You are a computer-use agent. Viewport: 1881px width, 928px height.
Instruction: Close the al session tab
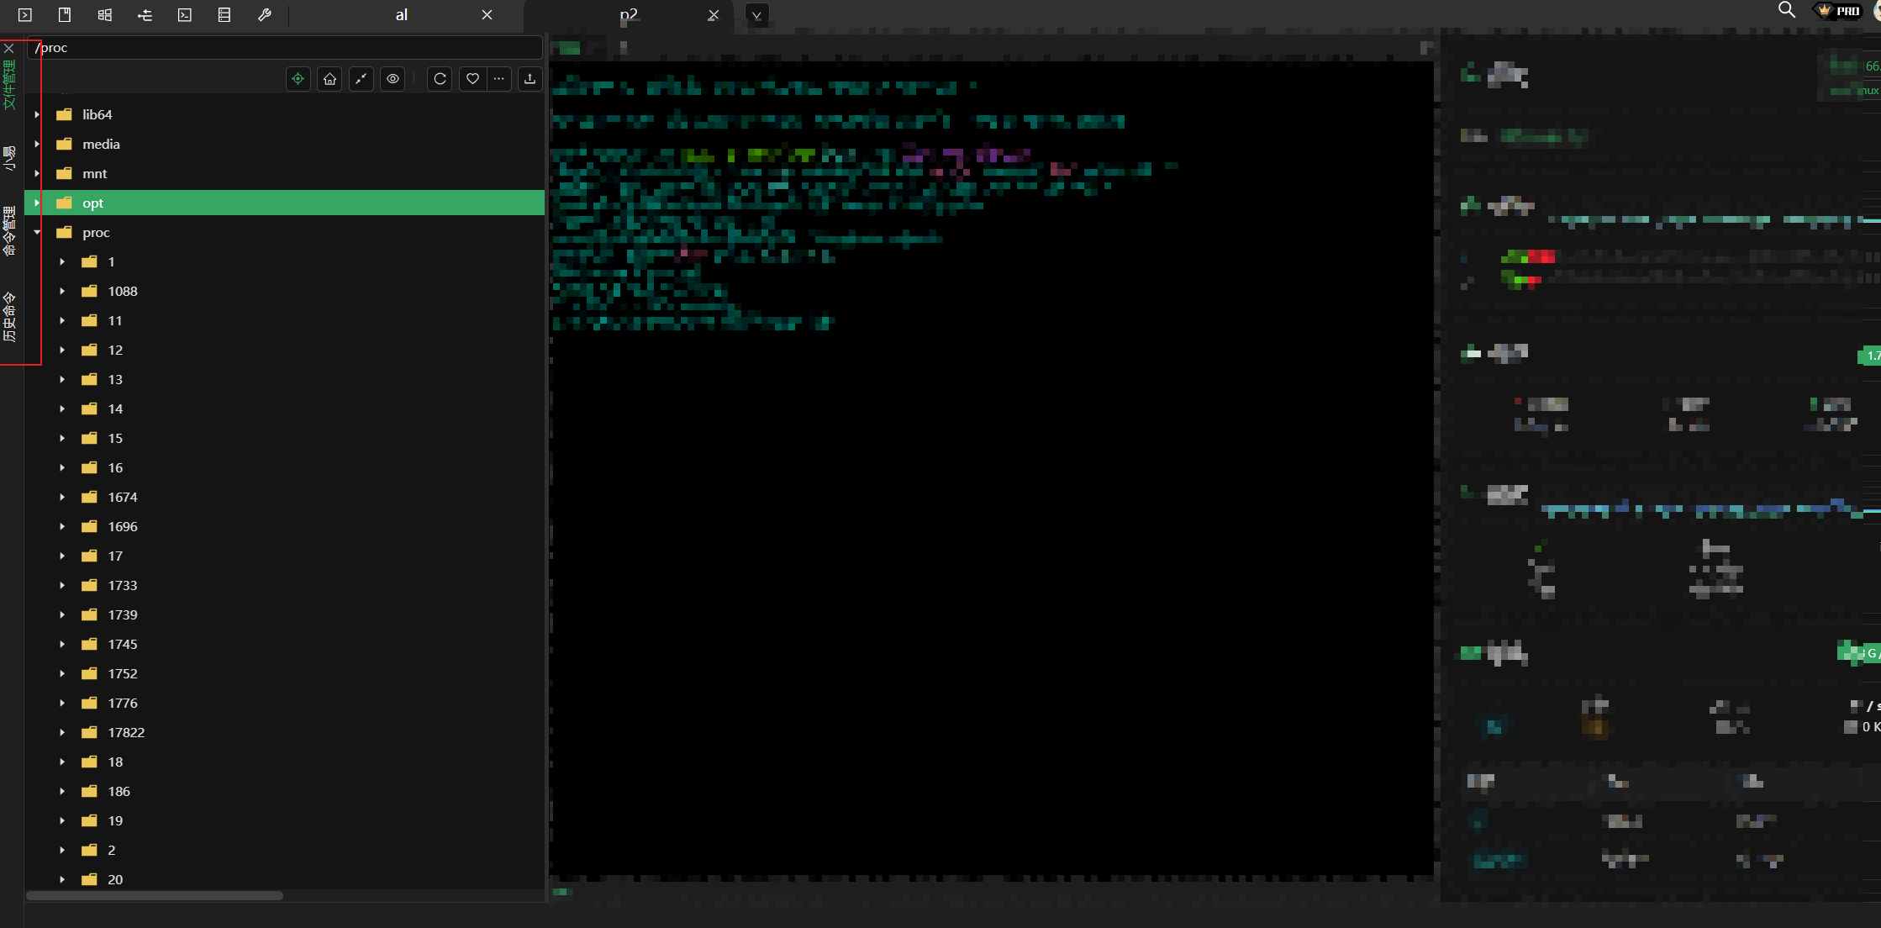[487, 15]
